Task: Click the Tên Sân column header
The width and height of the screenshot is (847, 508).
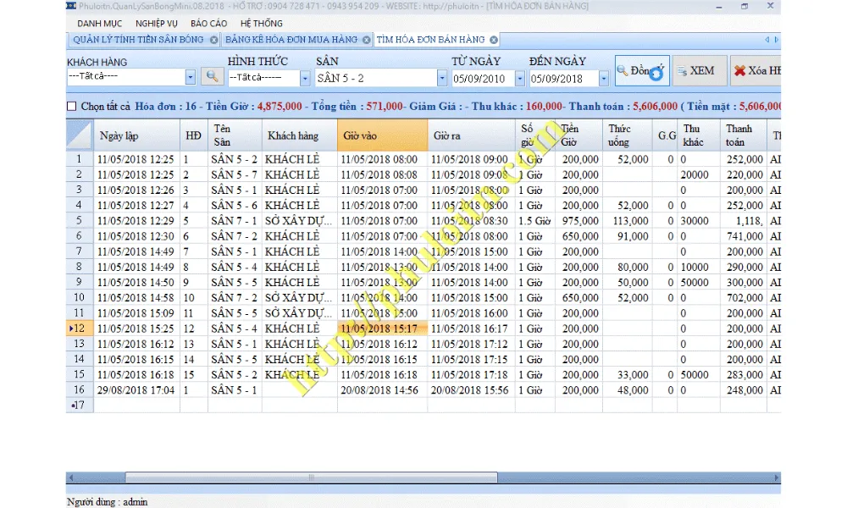Action: pyautogui.click(x=235, y=135)
